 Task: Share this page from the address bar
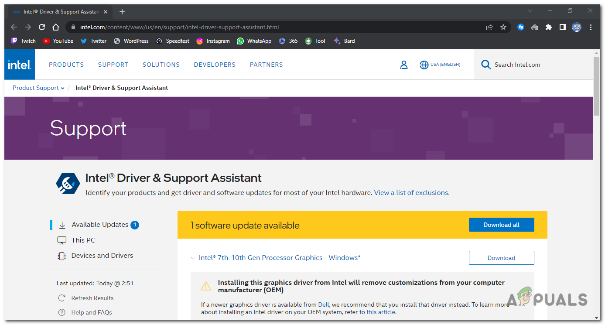[489, 27]
